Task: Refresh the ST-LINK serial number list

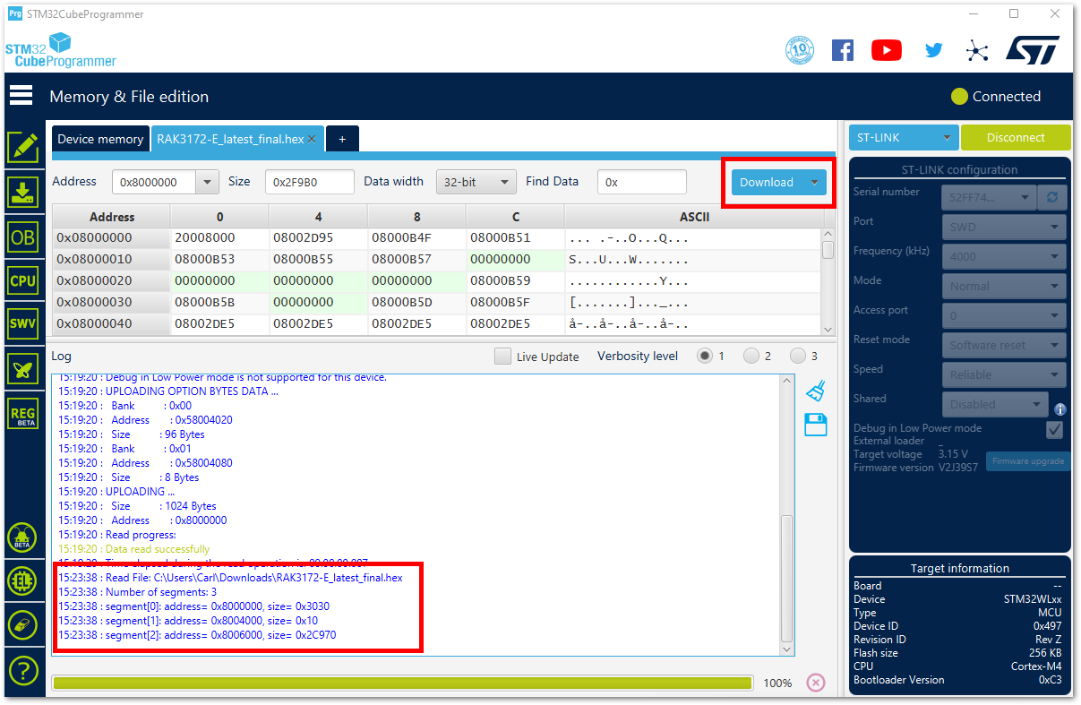Action: click(1051, 197)
